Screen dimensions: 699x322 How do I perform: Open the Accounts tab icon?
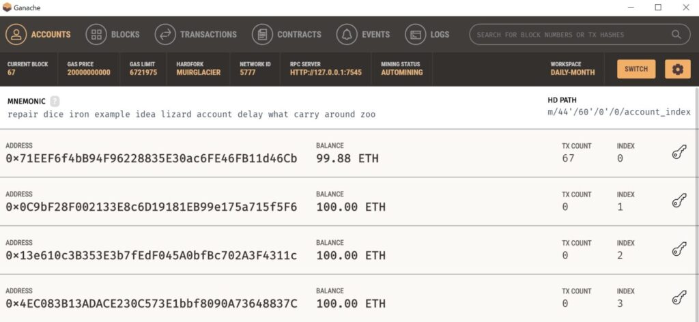click(x=16, y=34)
